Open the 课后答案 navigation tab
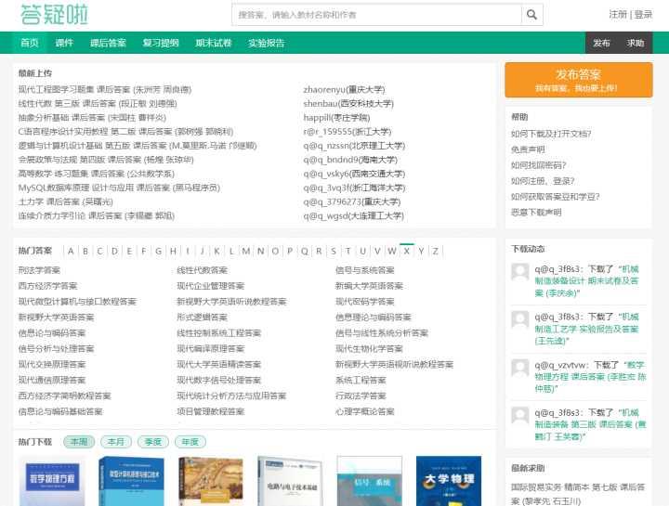This screenshot has height=506, width=669. point(108,43)
